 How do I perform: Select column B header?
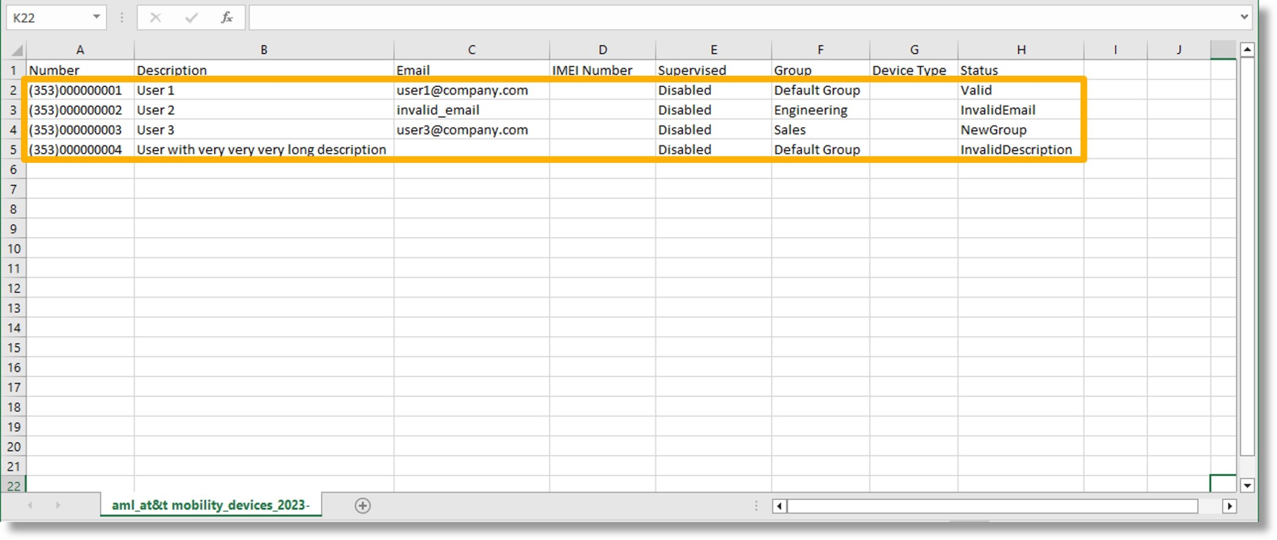[264, 50]
